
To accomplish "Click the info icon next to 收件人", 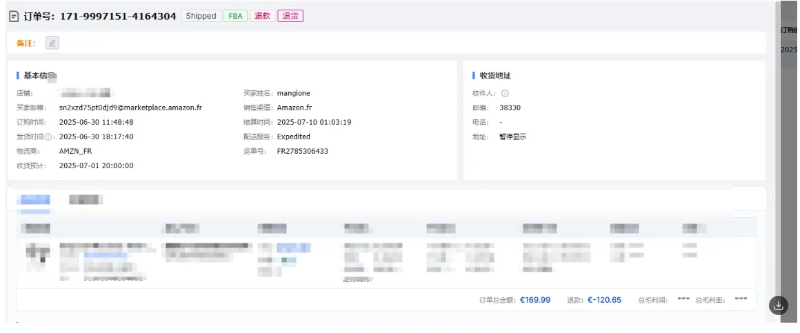I will pos(505,93).
